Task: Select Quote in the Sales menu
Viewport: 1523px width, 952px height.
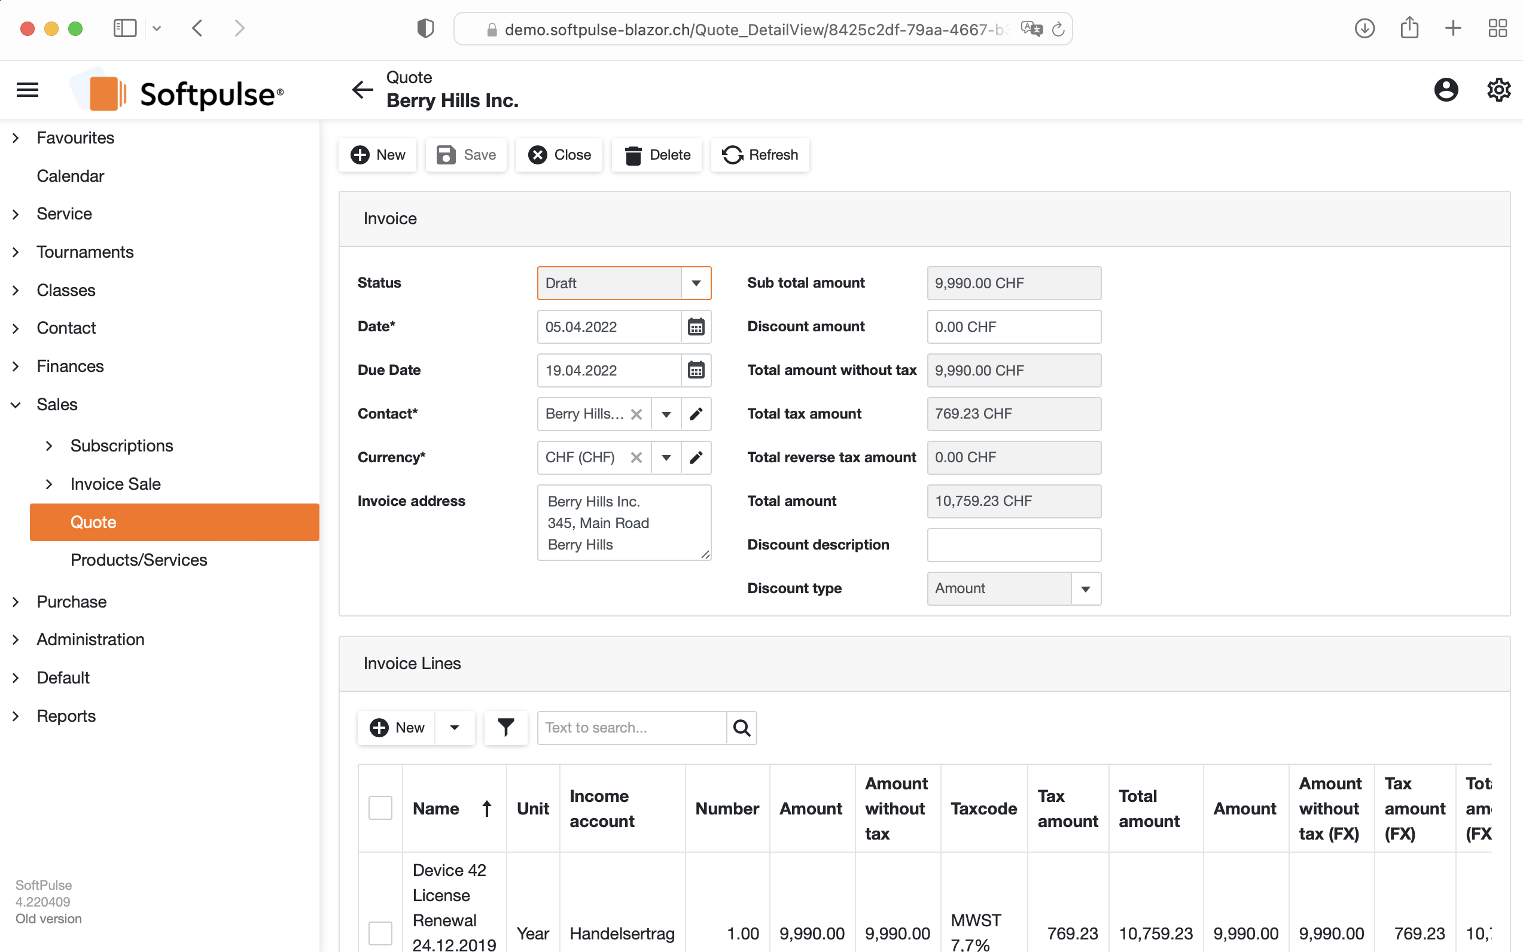Action: (x=175, y=522)
